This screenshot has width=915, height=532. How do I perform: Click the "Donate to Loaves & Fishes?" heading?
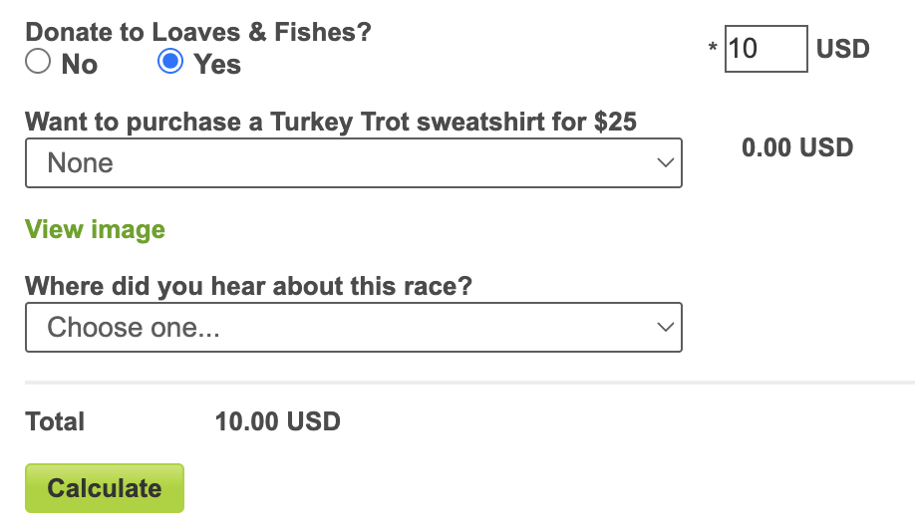point(197,32)
